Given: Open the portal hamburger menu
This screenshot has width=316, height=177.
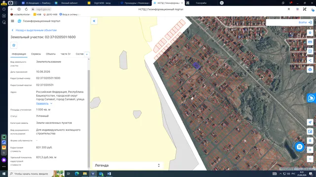Looking at the screenshot, I should [x=12, y=21].
